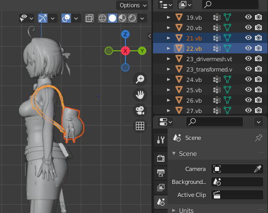268x213 pixels.
Task: Expand the Units panel
Action: (x=174, y=210)
